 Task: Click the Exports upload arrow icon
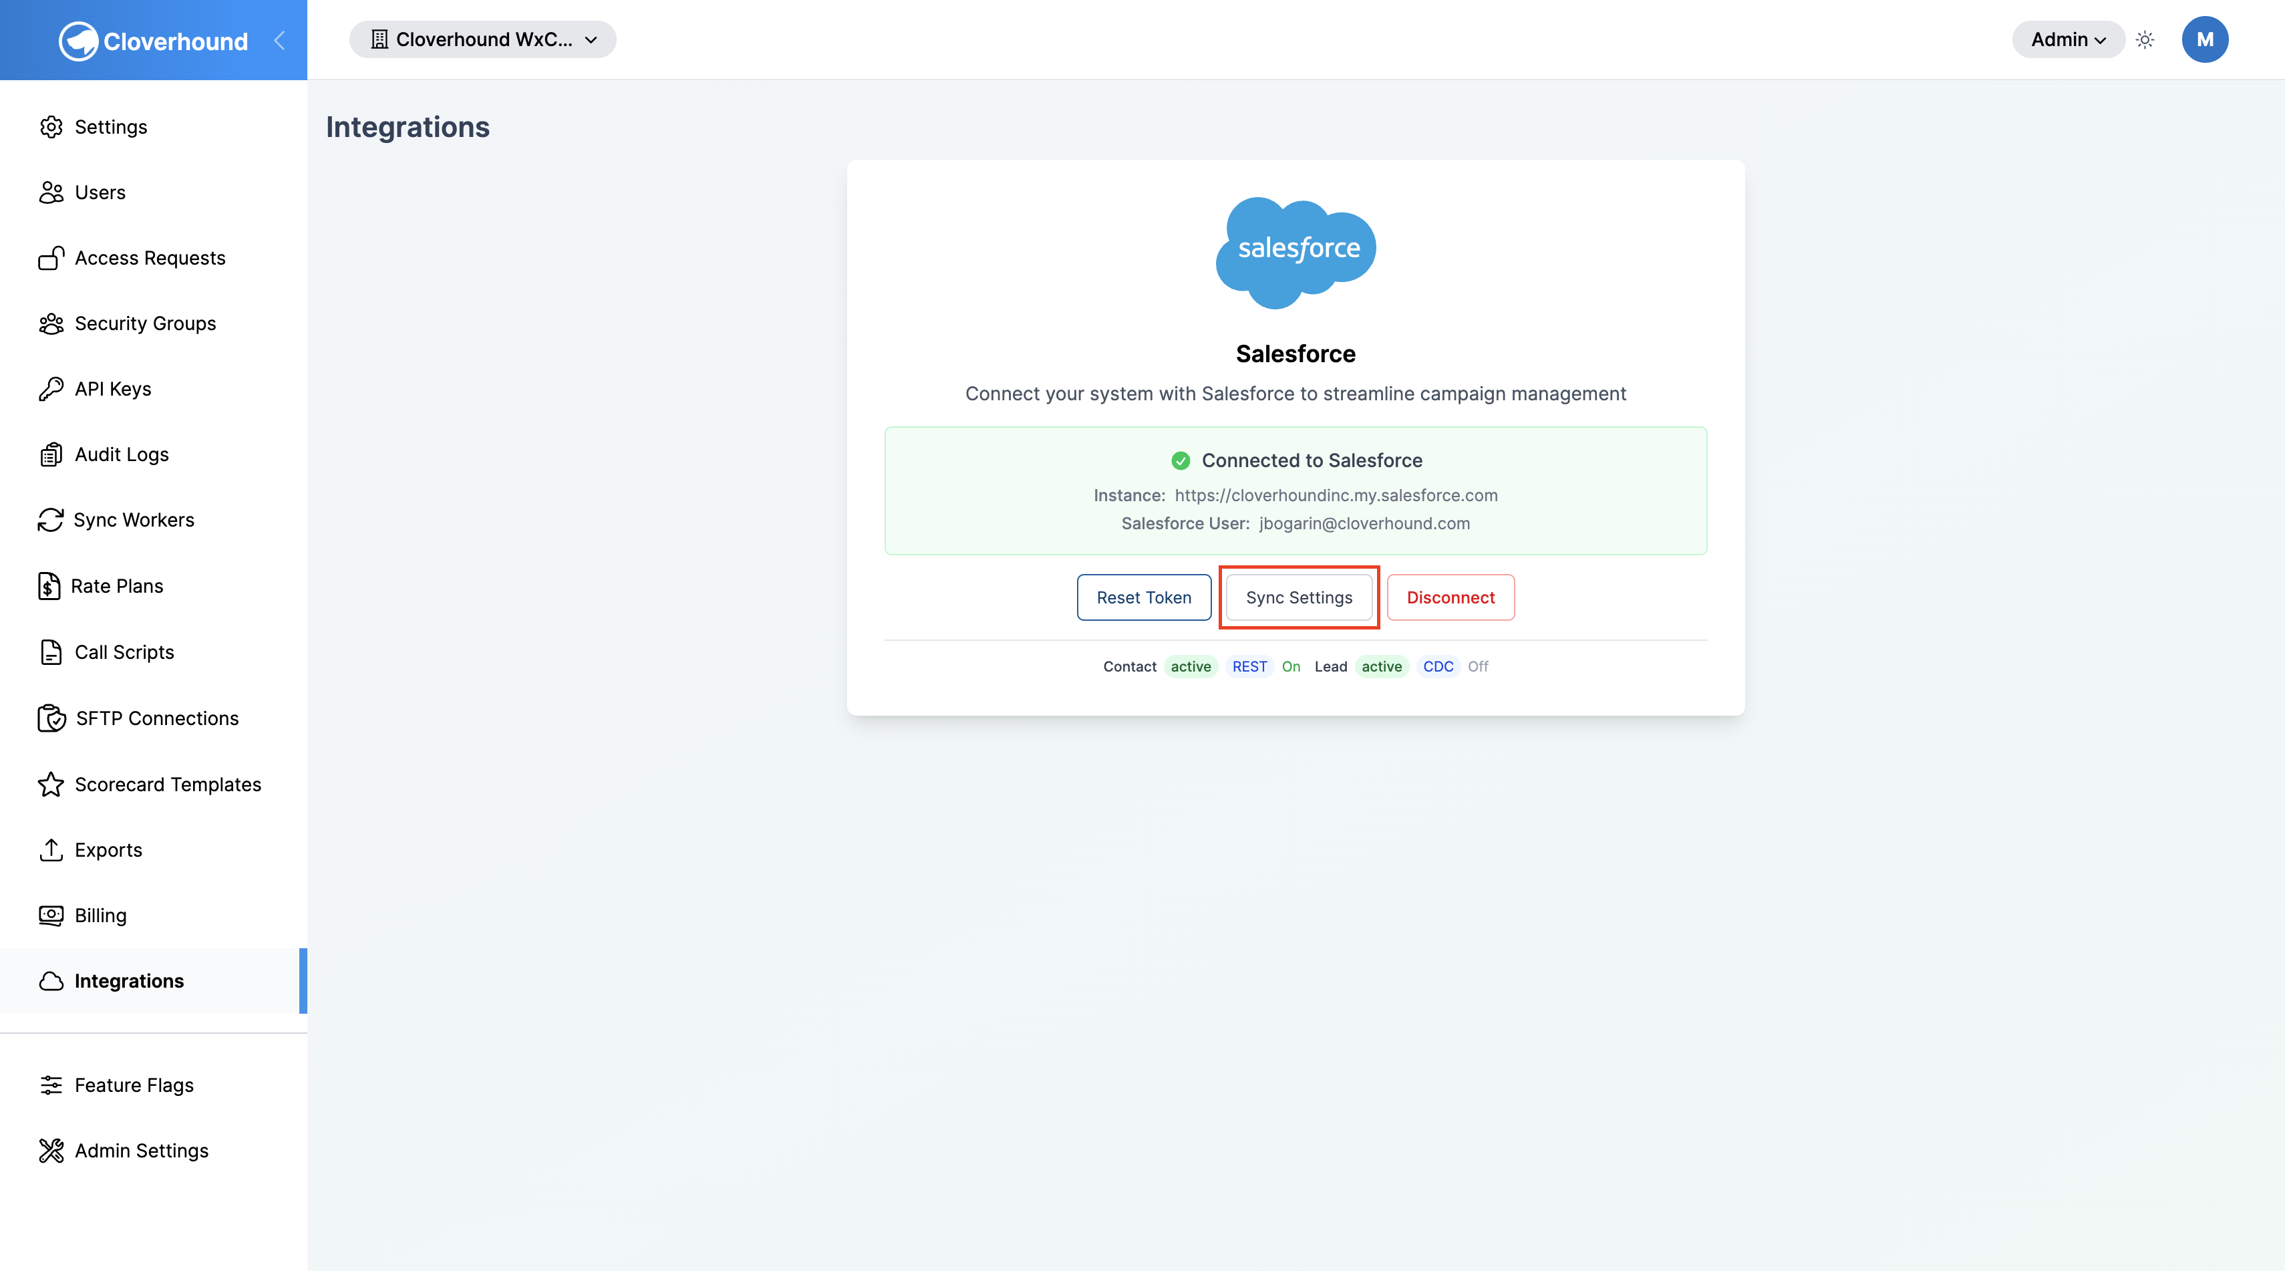(51, 850)
